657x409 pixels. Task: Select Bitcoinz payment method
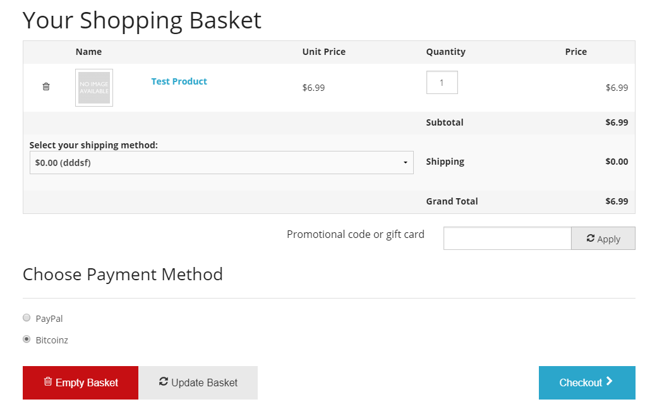point(27,339)
